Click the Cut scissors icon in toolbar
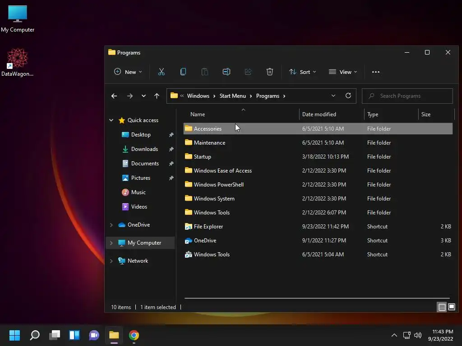Image resolution: width=462 pixels, height=346 pixels. click(x=161, y=72)
